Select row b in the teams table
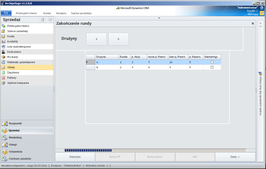Screen dimensions: 266x169 point(153,67)
